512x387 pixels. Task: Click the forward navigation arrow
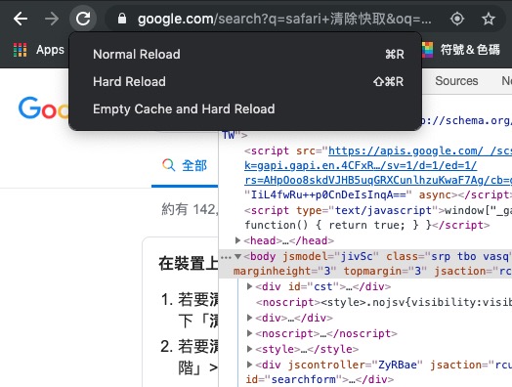coord(52,19)
